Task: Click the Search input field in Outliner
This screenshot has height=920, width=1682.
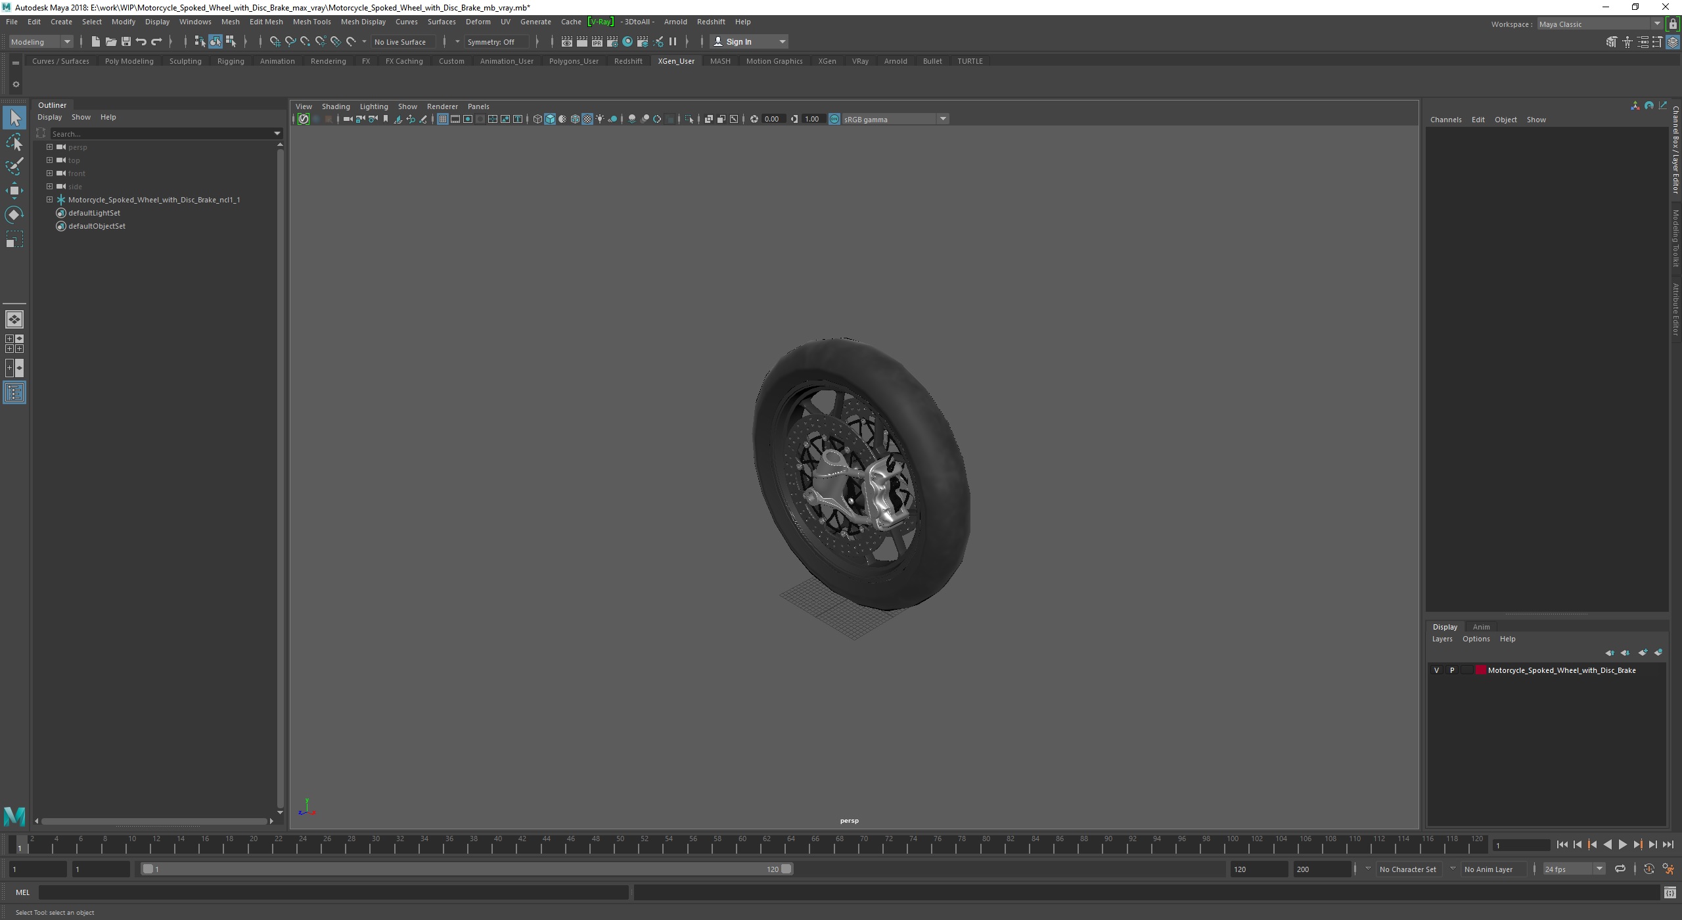Action: (164, 133)
